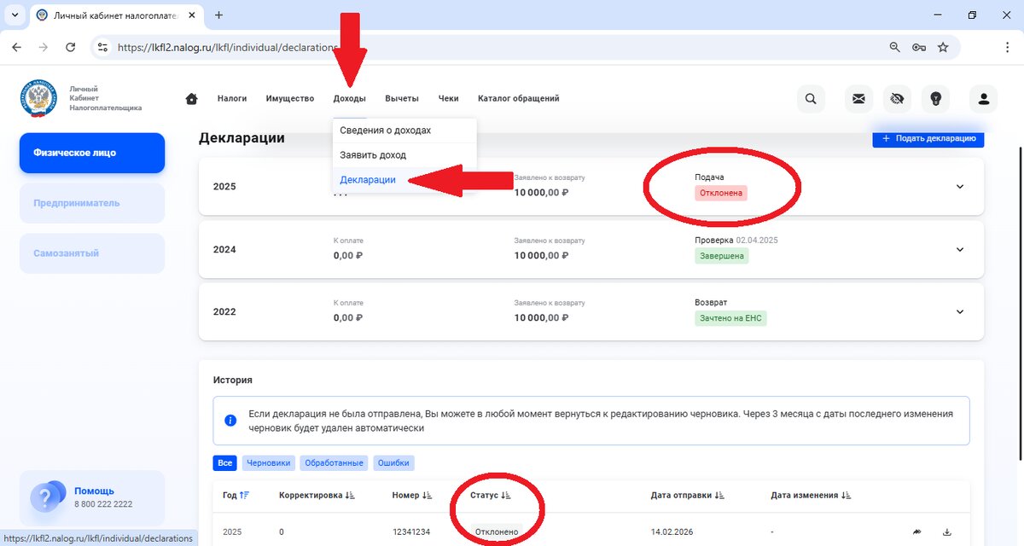This screenshot has width=1024, height=546.
Task: Open the Имущество menu
Action: 290,99
